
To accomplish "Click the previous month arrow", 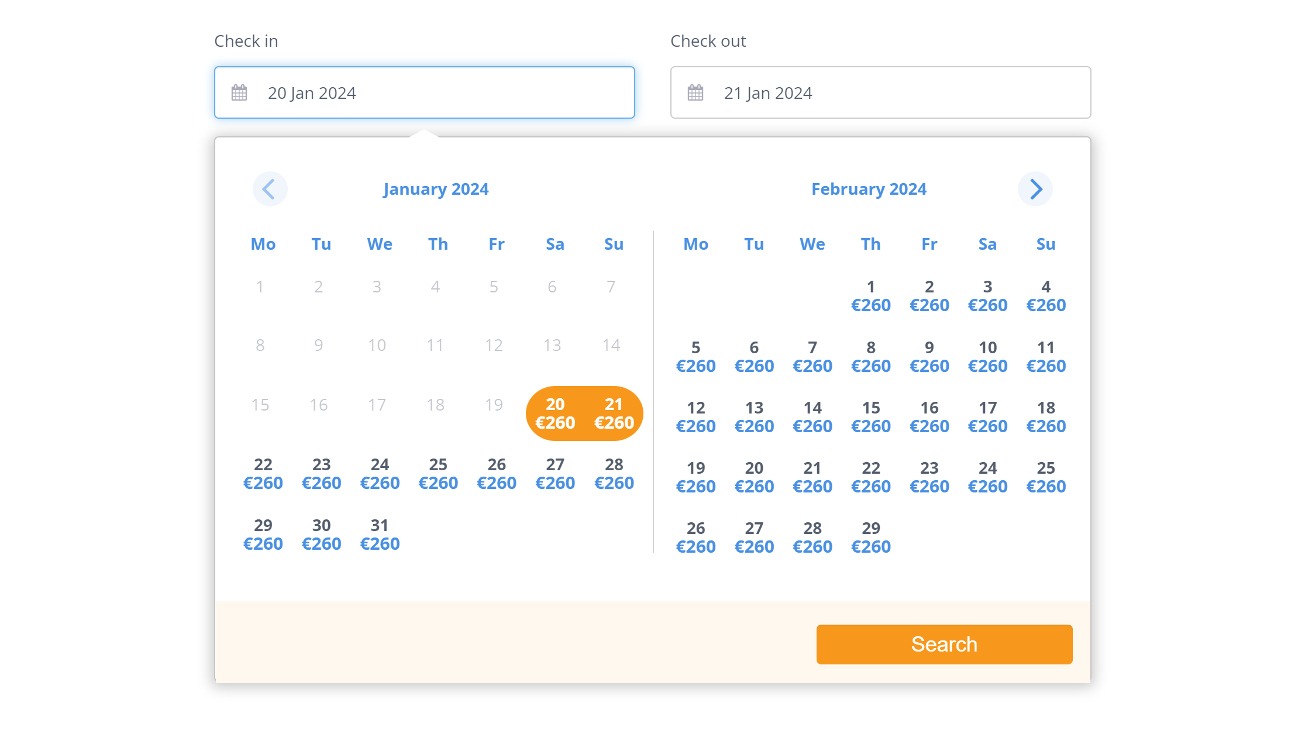I will 270,189.
